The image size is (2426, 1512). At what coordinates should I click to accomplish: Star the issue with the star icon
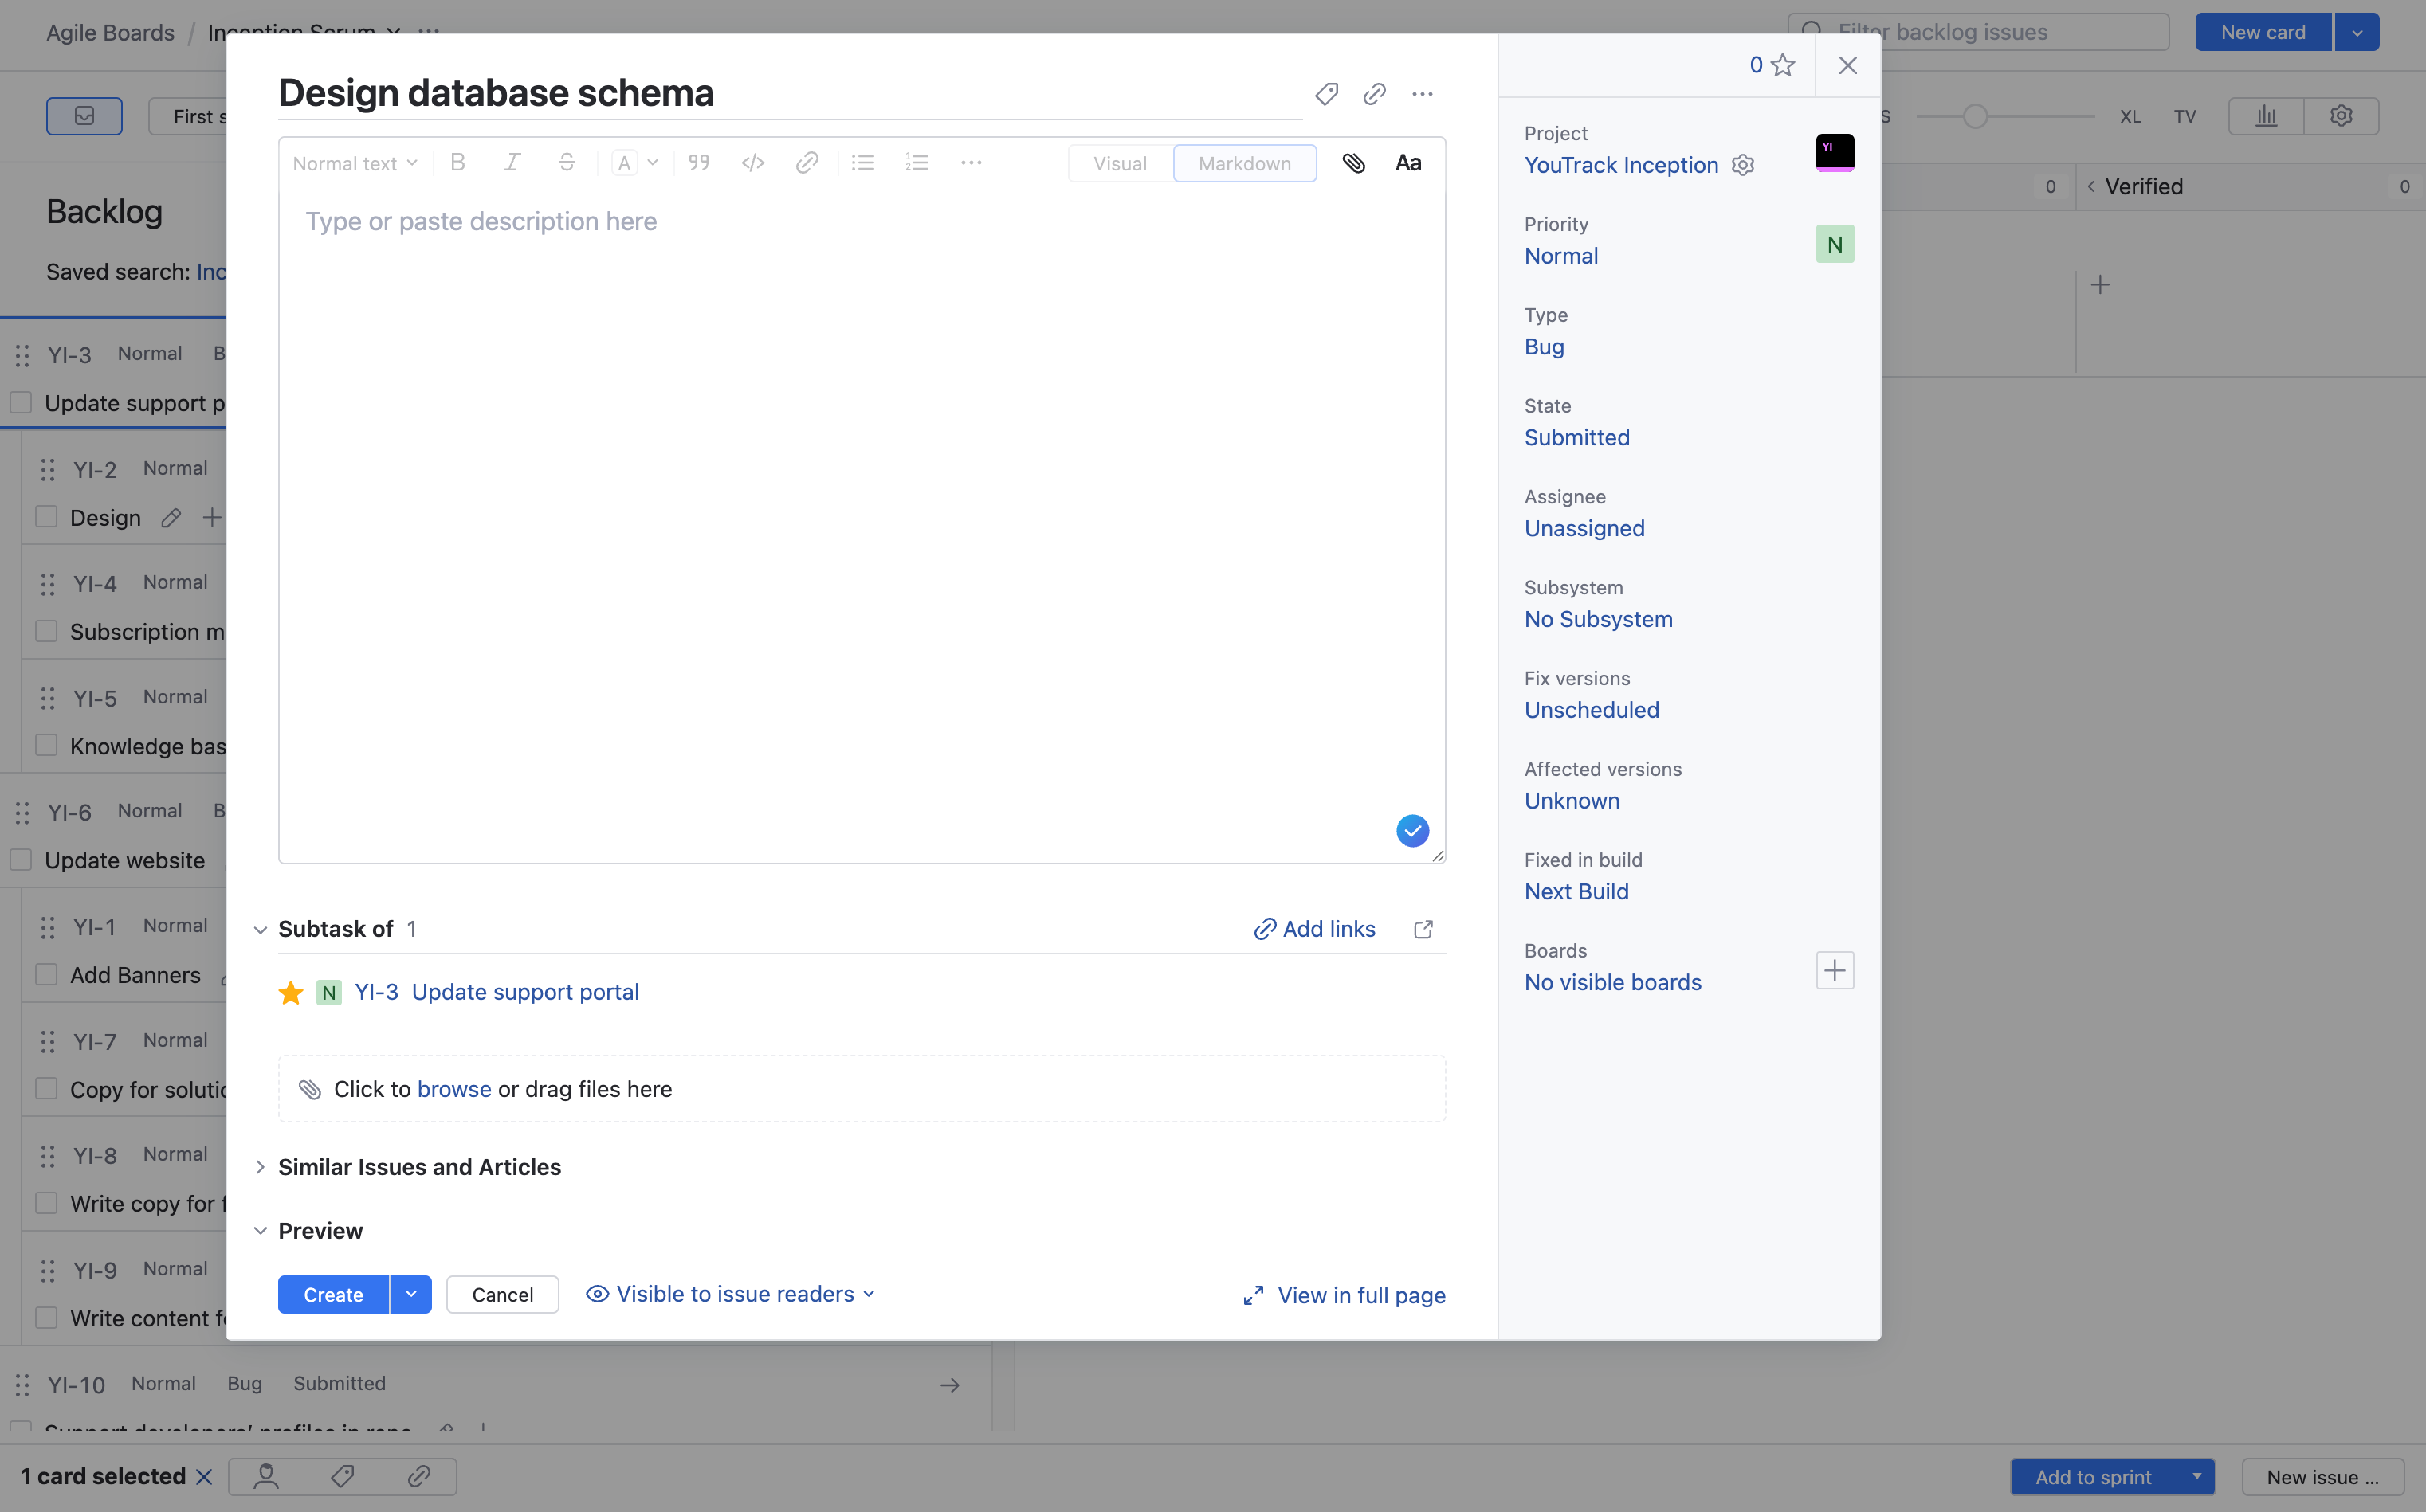click(1783, 65)
